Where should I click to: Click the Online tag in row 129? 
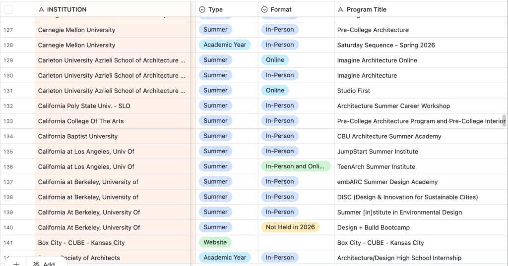(275, 60)
